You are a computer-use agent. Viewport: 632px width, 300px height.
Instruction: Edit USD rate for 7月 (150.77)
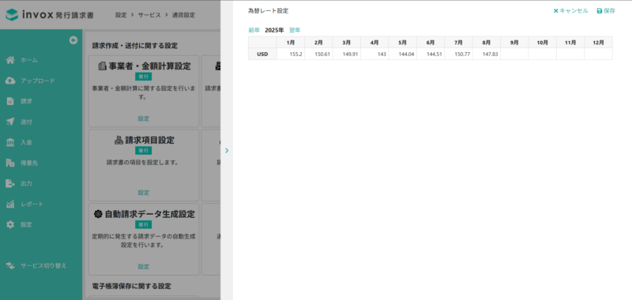point(459,54)
